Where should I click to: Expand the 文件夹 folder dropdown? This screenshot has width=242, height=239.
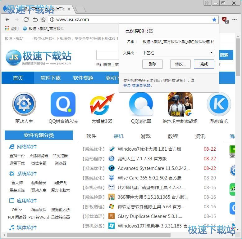point(178,53)
